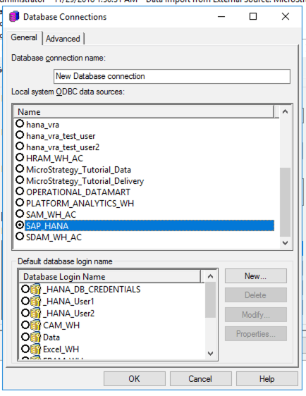Click the CAM_WH login text

pyautogui.click(x=61, y=326)
